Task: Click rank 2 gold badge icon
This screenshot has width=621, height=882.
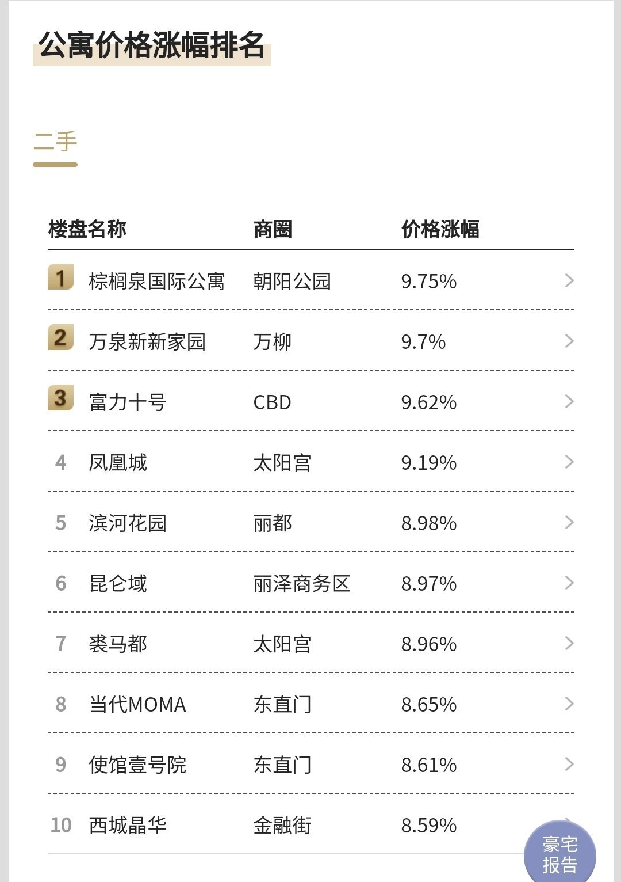Action: (60, 337)
